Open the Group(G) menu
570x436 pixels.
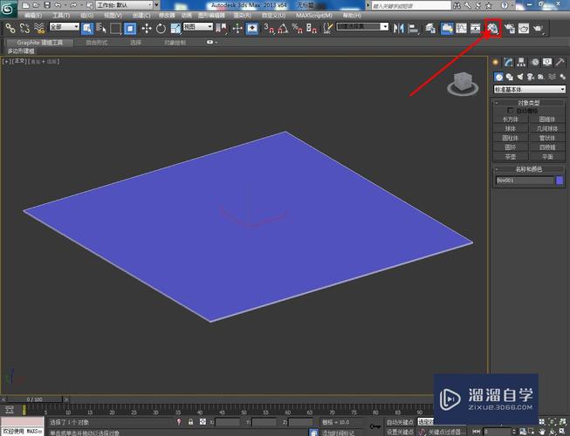[87, 16]
